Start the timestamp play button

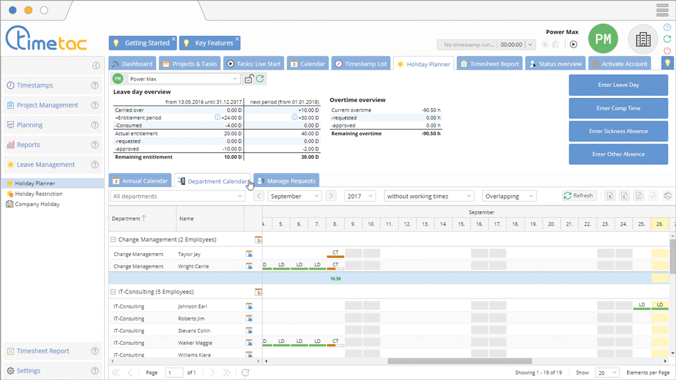pyautogui.click(x=573, y=44)
